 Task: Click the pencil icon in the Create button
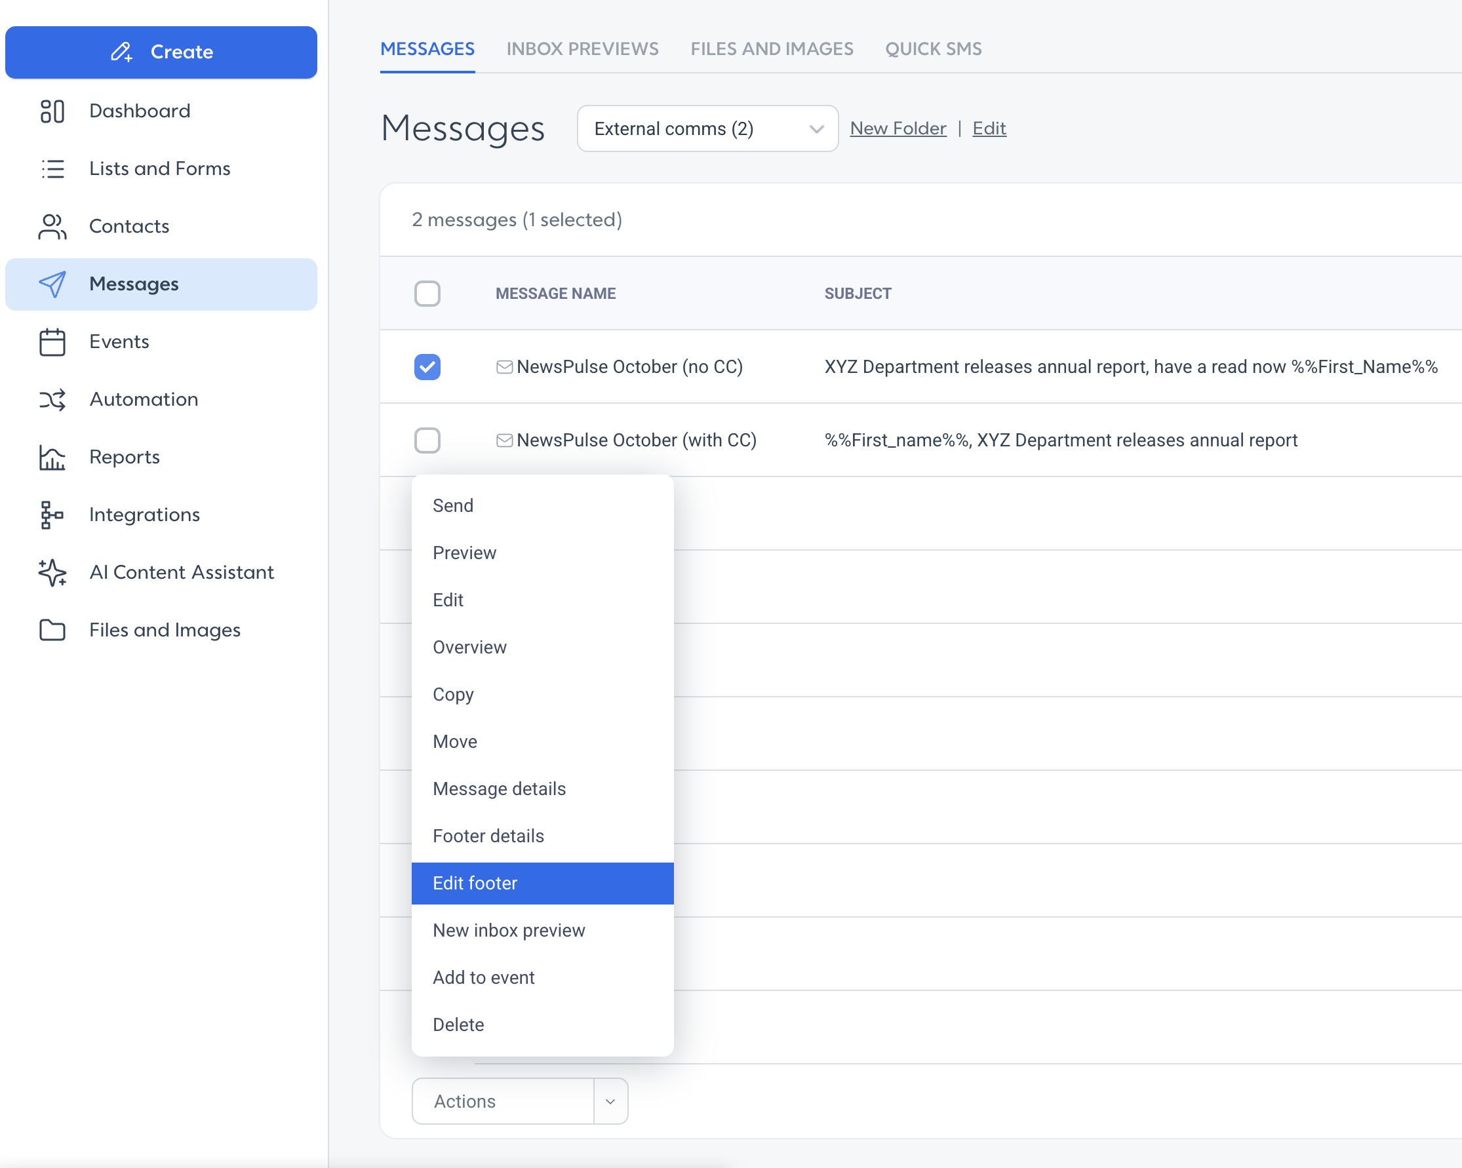pos(121,52)
